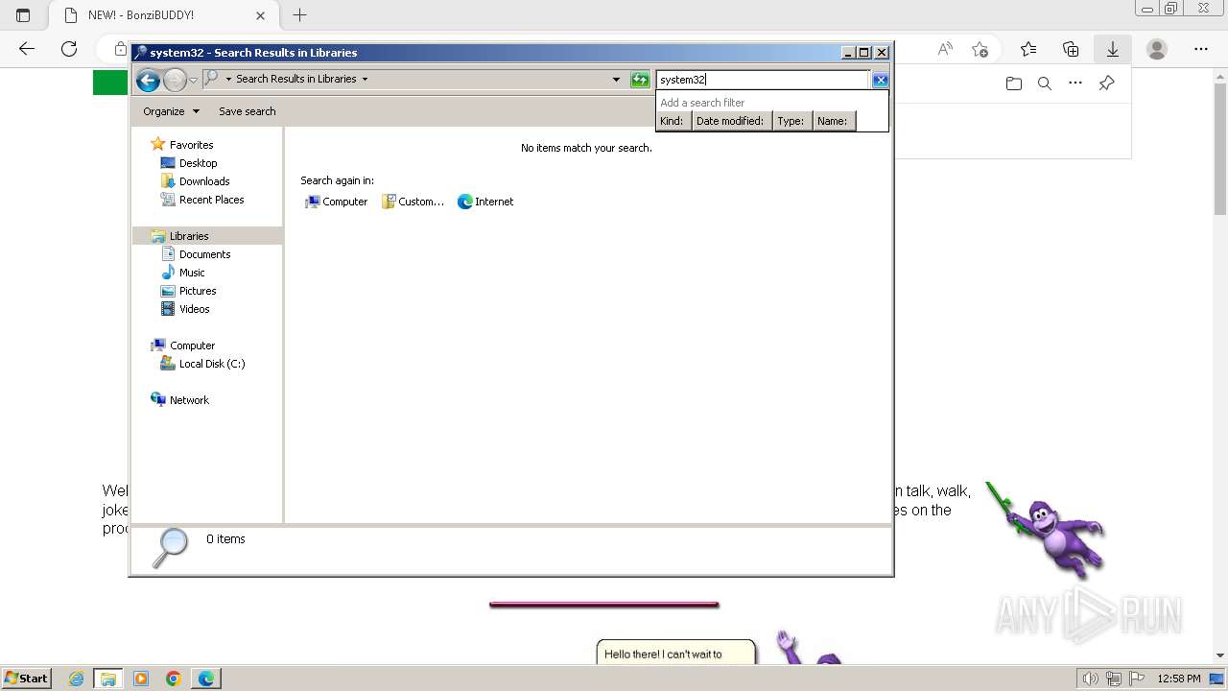Image resolution: width=1228 pixels, height=691 pixels.
Task: Click the BonziBUDDY tab title
Action: (141, 15)
